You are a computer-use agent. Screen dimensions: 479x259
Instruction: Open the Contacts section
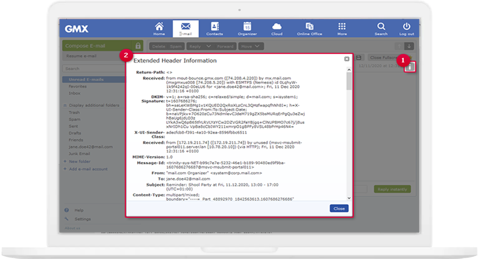tap(215, 29)
